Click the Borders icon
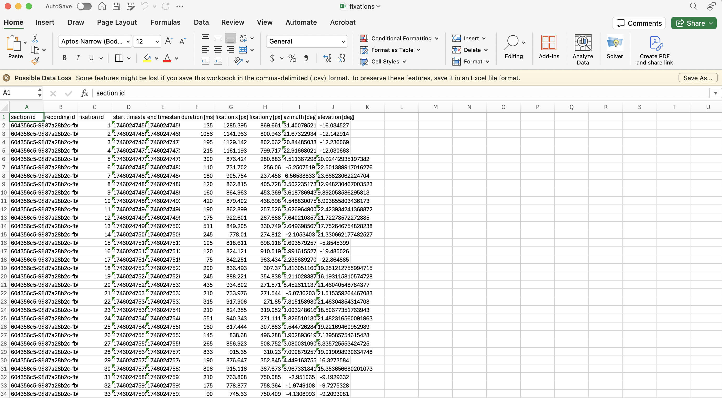 click(119, 58)
